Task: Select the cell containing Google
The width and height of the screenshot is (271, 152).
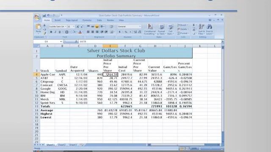Action: coord(47,89)
